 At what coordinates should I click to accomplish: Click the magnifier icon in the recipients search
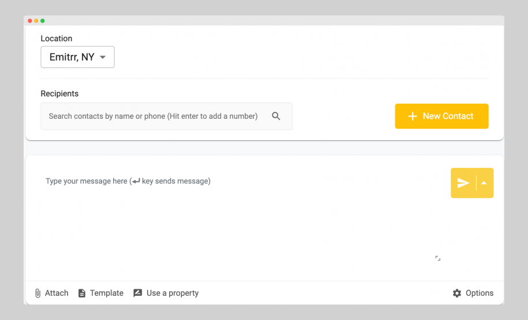(276, 116)
